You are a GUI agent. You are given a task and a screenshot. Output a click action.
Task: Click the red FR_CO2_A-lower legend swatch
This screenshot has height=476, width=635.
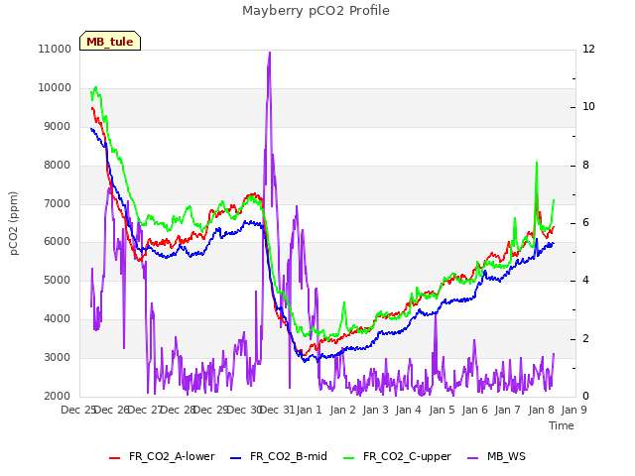pos(115,458)
